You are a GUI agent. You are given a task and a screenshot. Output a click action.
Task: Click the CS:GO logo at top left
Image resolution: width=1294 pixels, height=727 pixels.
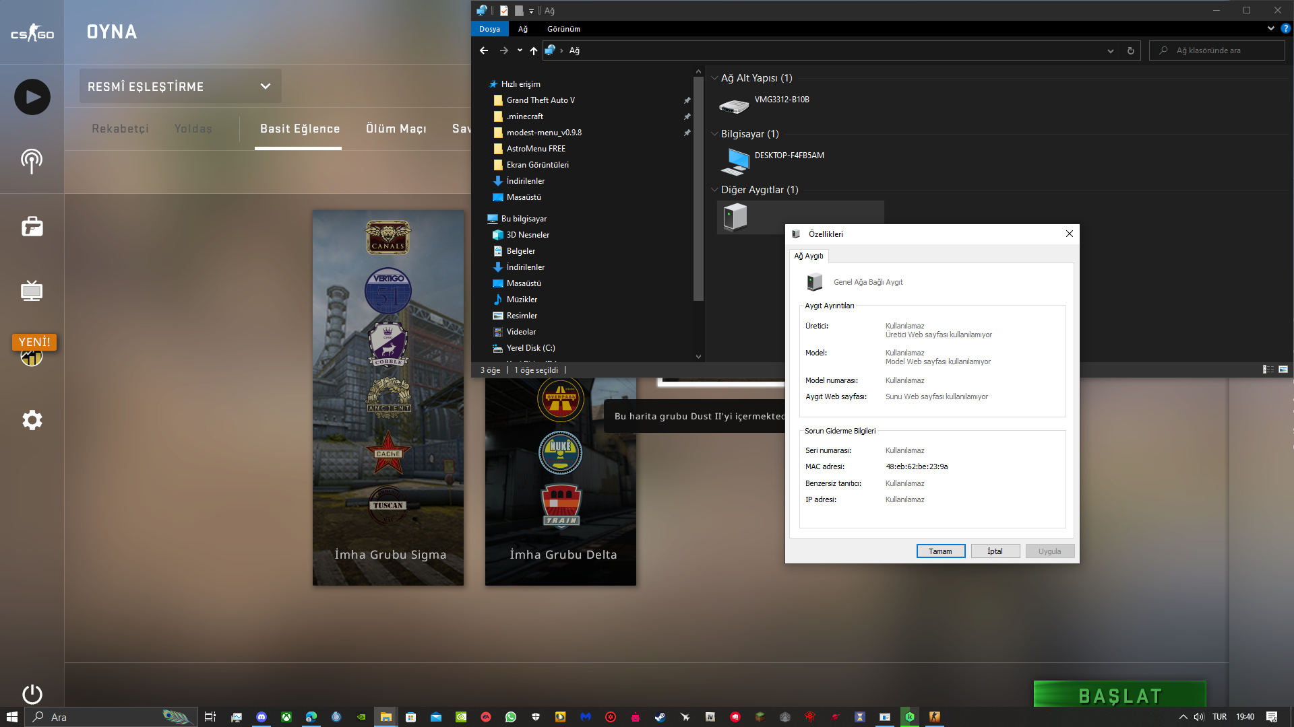[x=32, y=32]
